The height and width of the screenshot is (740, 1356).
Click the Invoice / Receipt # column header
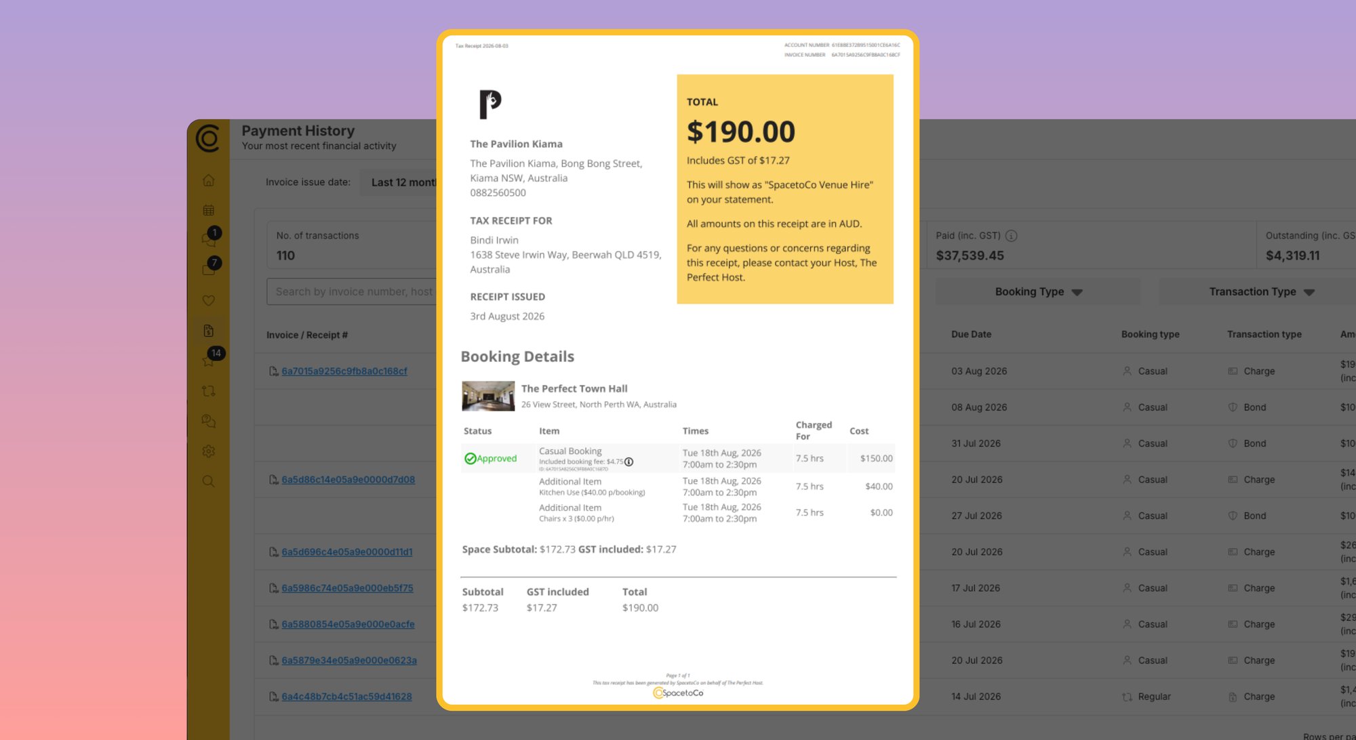(307, 335)
